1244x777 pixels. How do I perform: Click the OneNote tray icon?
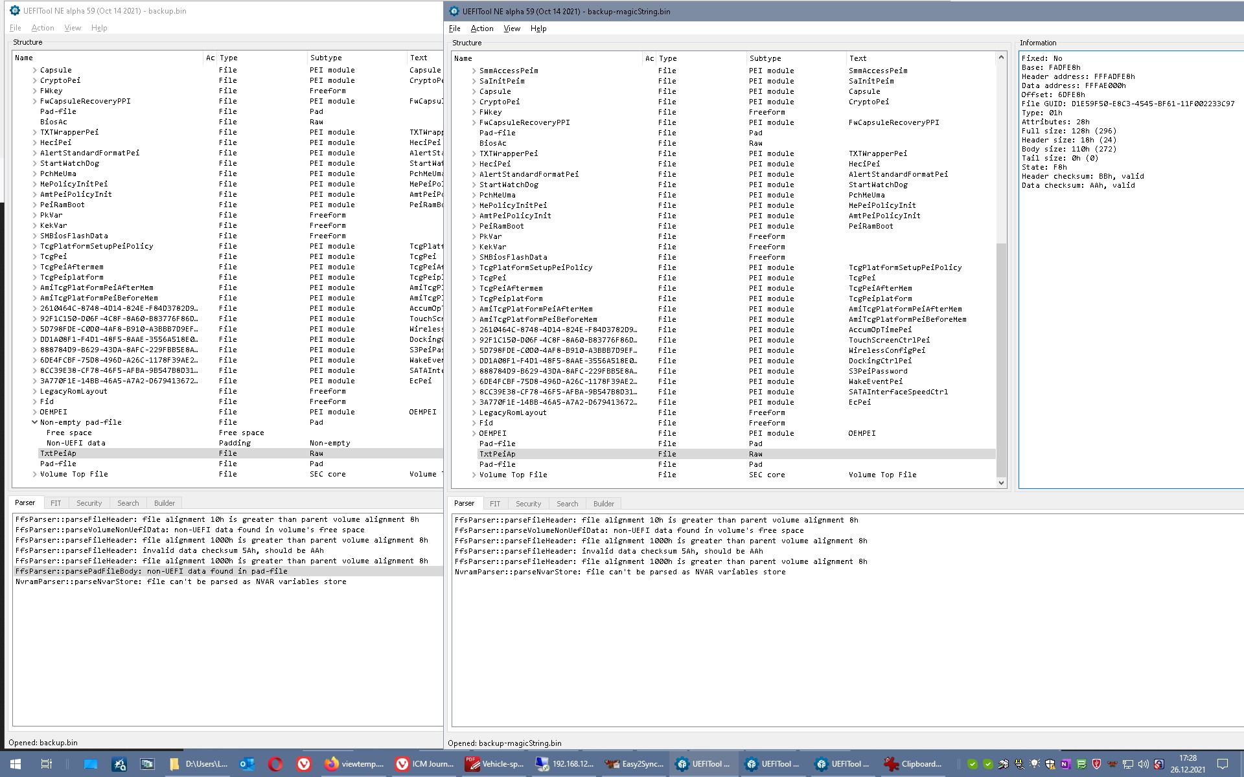click(x=1065, y=764)
